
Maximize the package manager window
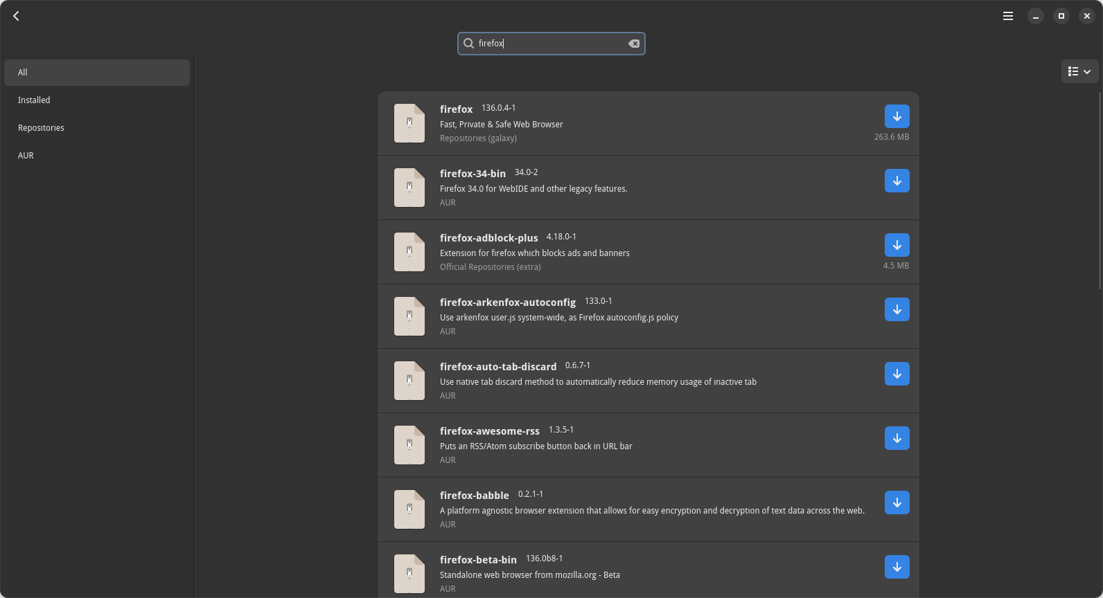(x=1061, y=16)
